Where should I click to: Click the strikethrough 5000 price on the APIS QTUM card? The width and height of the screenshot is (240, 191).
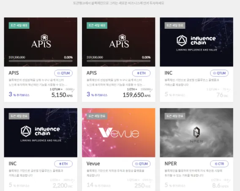pyautogui.click(x=69, y=89)
